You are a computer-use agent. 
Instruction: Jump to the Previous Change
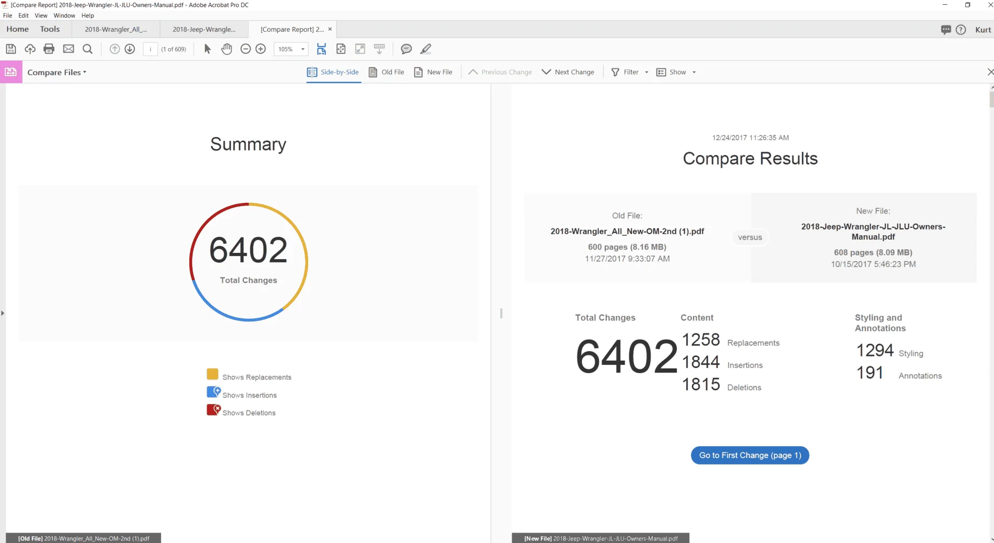[x=500, y=72]
